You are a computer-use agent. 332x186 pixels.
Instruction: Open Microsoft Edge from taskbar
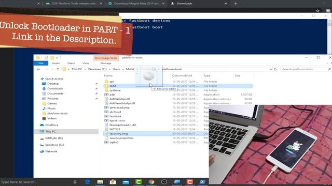(88, 182)
